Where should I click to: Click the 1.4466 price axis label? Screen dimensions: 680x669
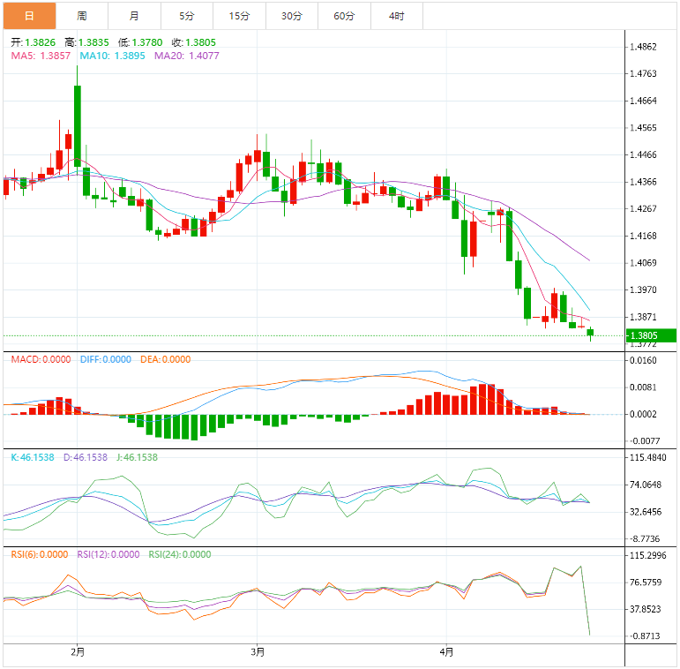(643, 154)
